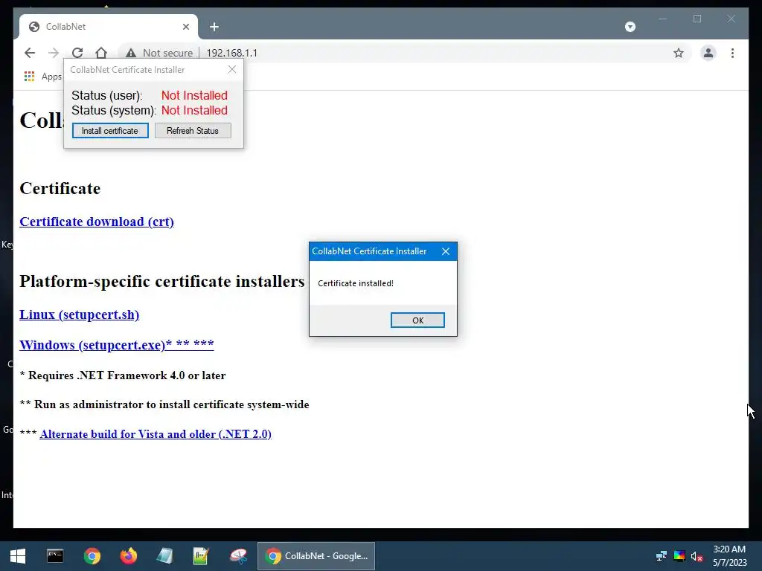Screen dimensions: 762x571
Task: Minimize the Chrome window
Action: [x=662, y=19]
